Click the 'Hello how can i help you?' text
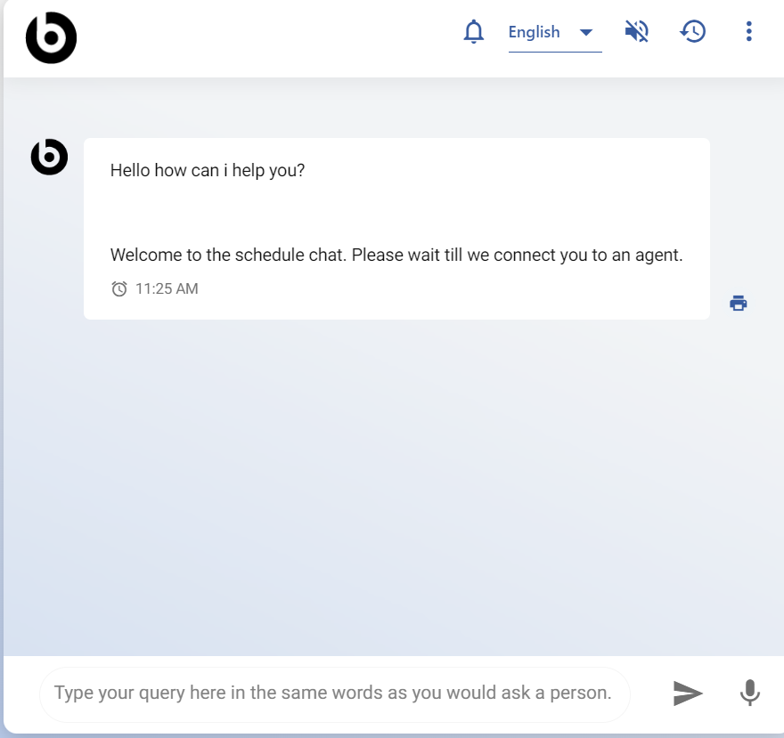The width and height of the screenshot is (784, 738). click(x=208, y=170)
